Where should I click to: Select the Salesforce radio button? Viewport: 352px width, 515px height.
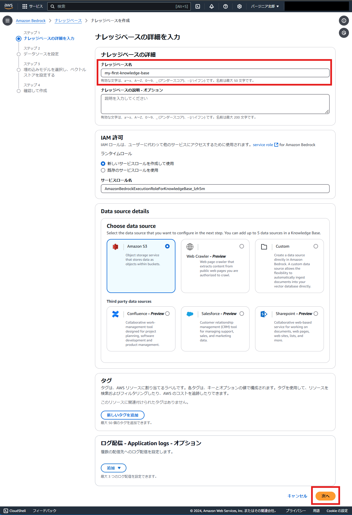[x=242, y=314]
